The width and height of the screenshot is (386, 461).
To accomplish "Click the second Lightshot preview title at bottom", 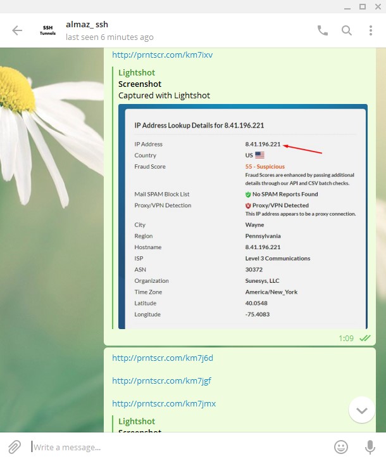I will point(137,421).
